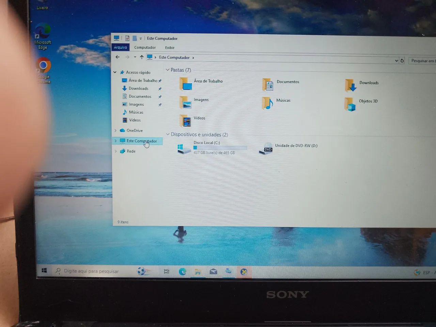This screenshot has height=327, width=436.
Task: Open the Exibir ribbon tab
Action: (x=170, y=48)
